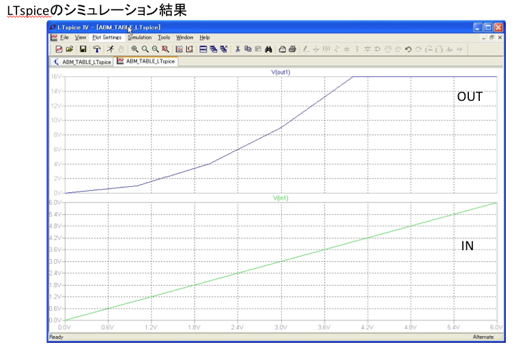Click the 16V label on the upper axis
Screen dimensions: 516x347
tap(55, 76)
